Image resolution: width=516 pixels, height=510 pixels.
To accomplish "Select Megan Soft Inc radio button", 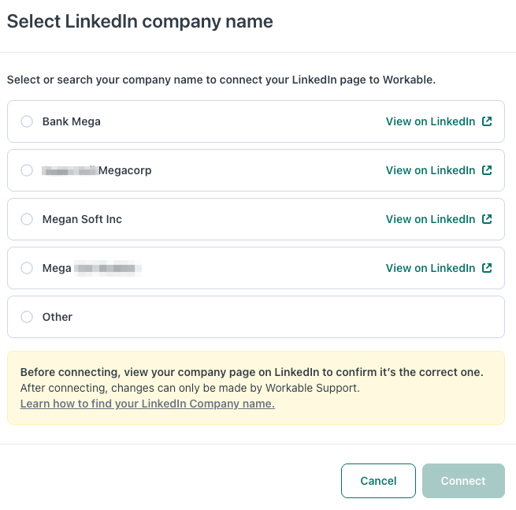I will 27,219.
